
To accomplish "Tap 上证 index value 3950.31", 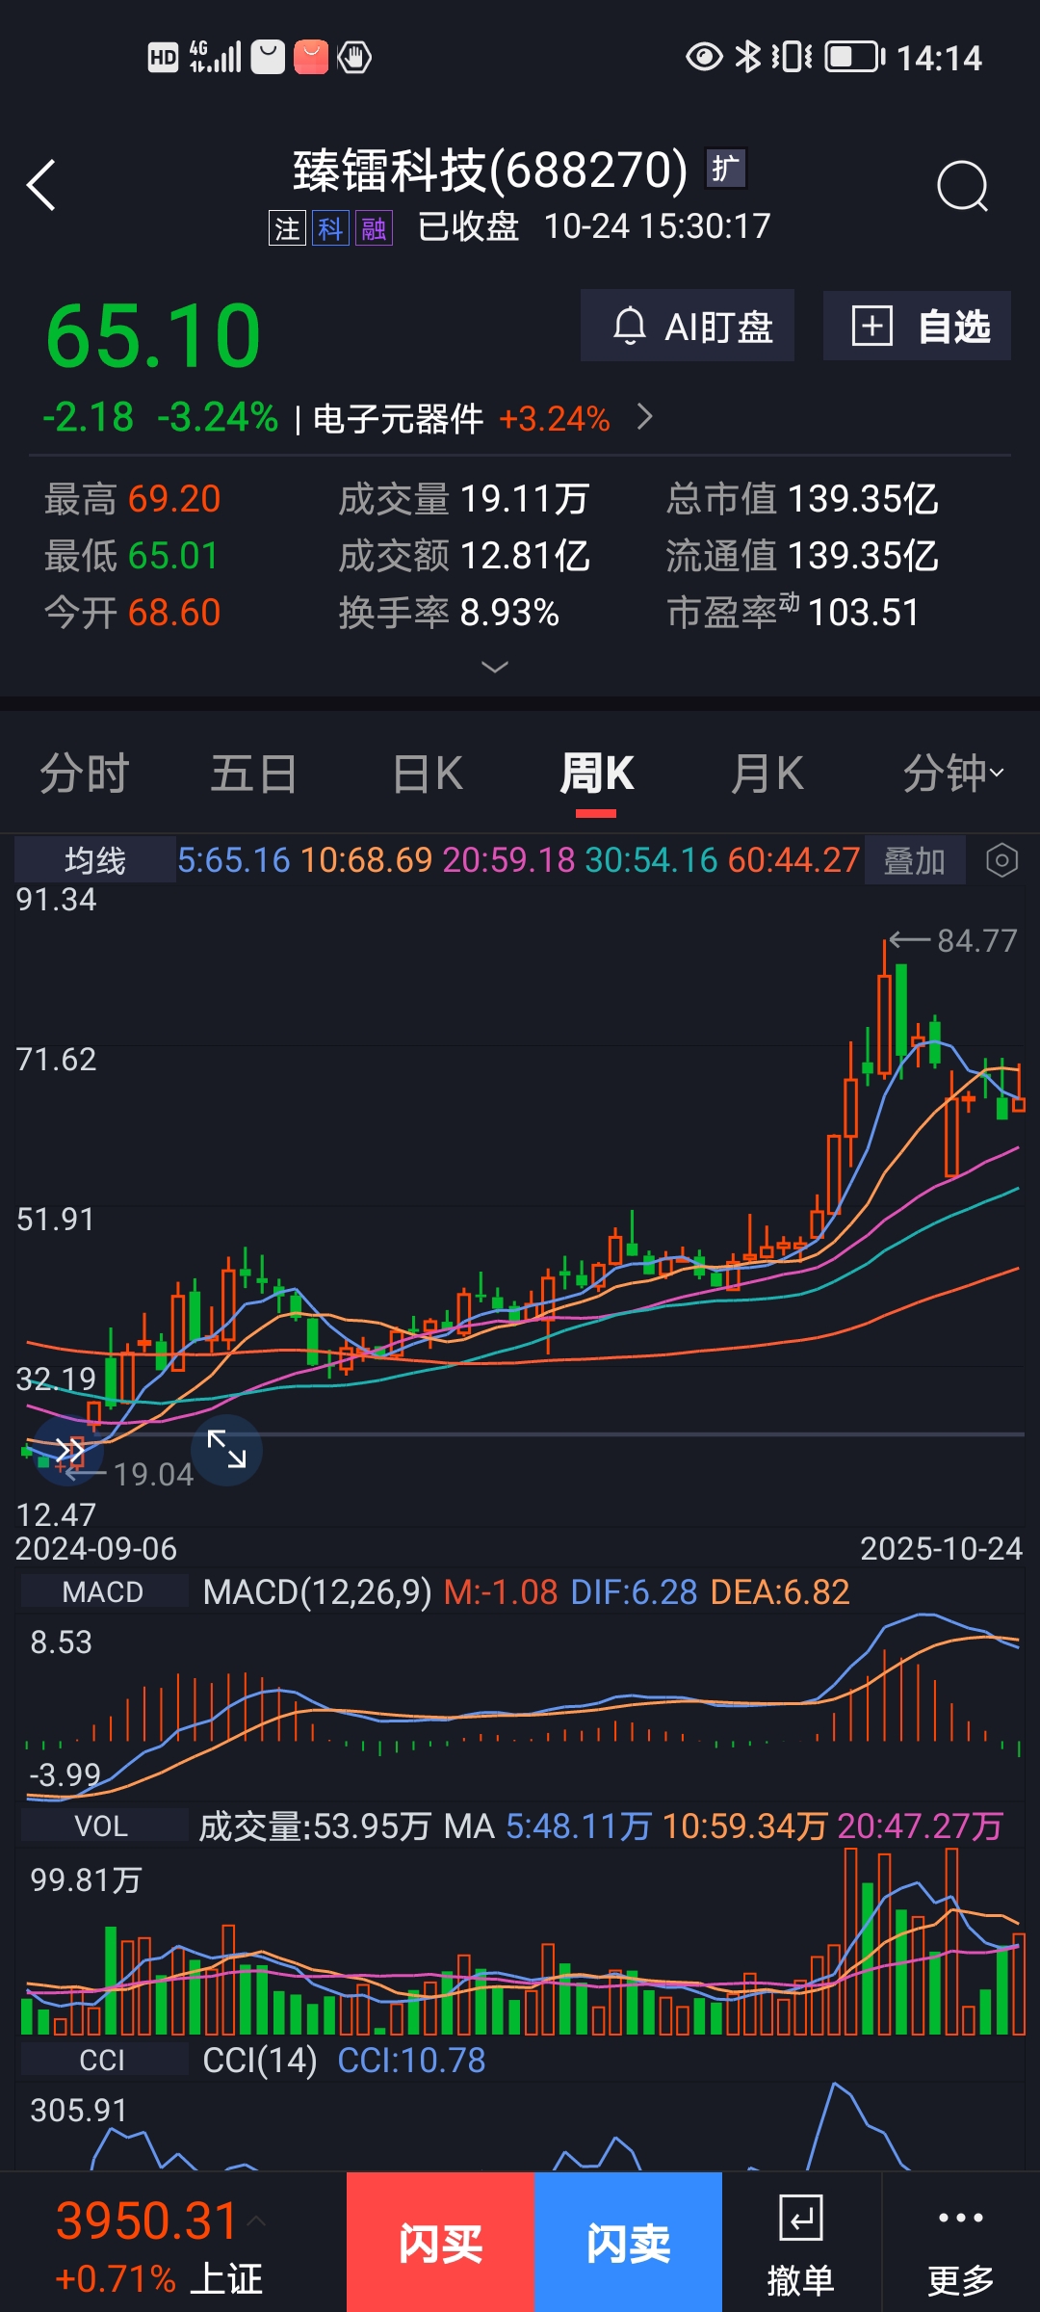I will point(146,2220).
